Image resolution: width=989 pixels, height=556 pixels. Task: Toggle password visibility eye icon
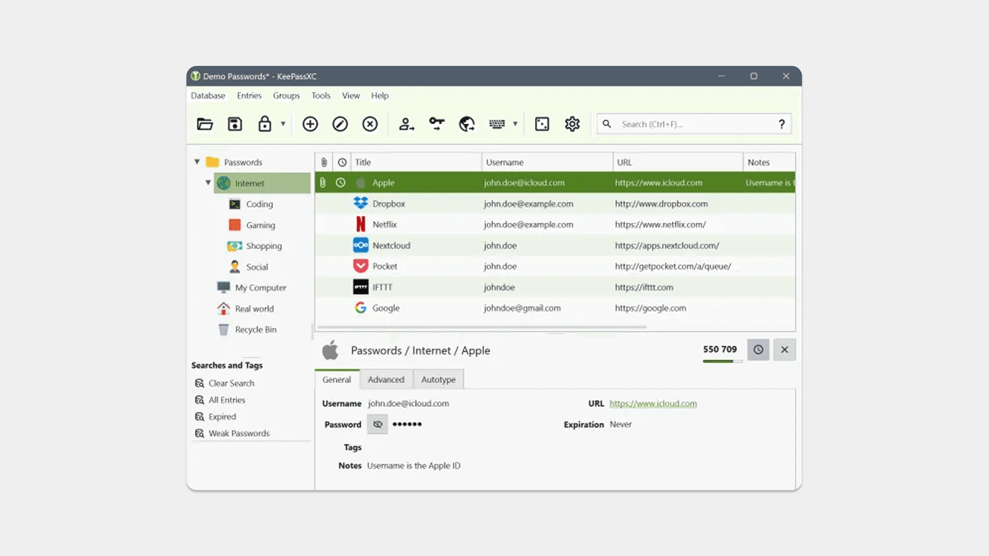(x=377, y=424)
